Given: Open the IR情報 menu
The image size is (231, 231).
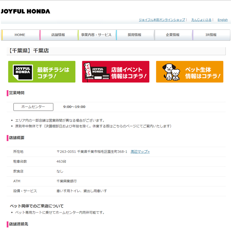Looking at the screenshot, I should (x=211, y=35).
